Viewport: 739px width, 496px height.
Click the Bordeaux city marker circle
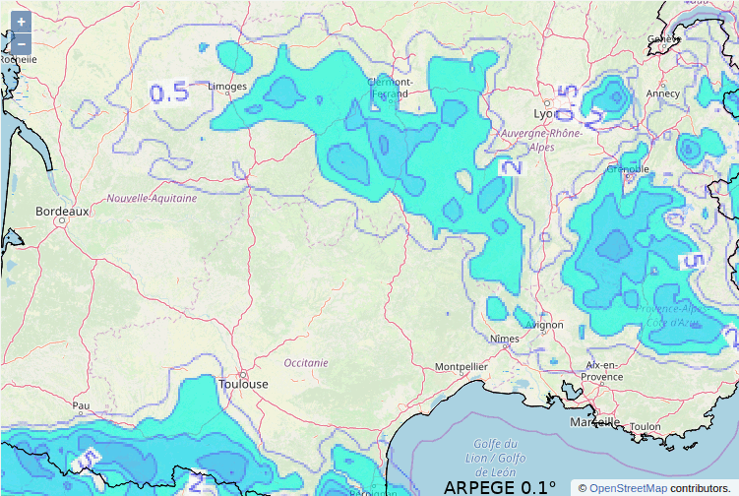coord(62,221)
